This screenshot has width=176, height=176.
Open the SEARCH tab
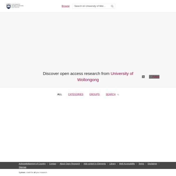pyautogui.click(x=110, y=94)
